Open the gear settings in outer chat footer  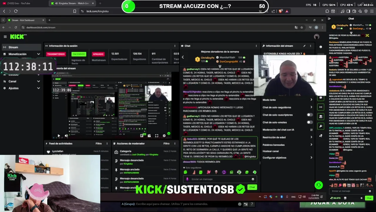pyautogui.click(x=362, y=198)
